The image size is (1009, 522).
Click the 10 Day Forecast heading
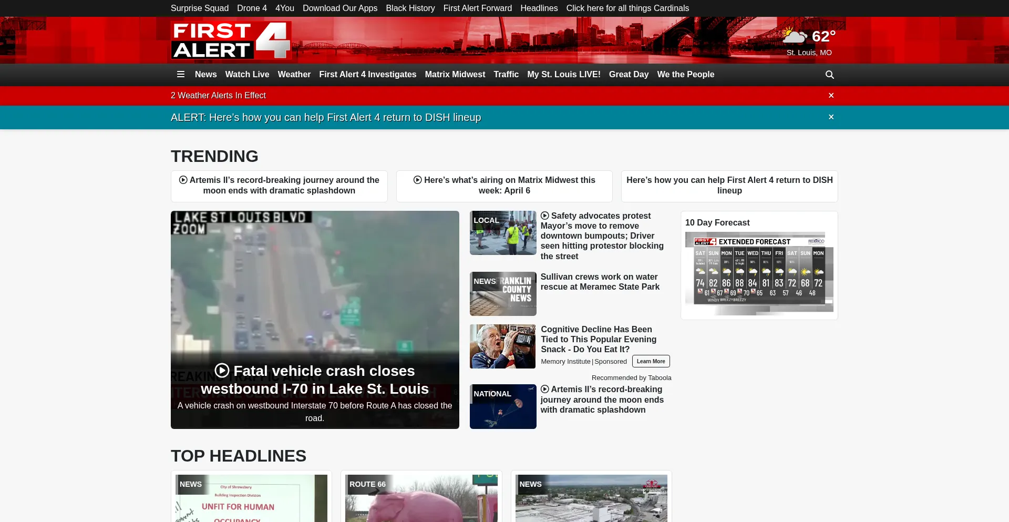coord(717,223)
